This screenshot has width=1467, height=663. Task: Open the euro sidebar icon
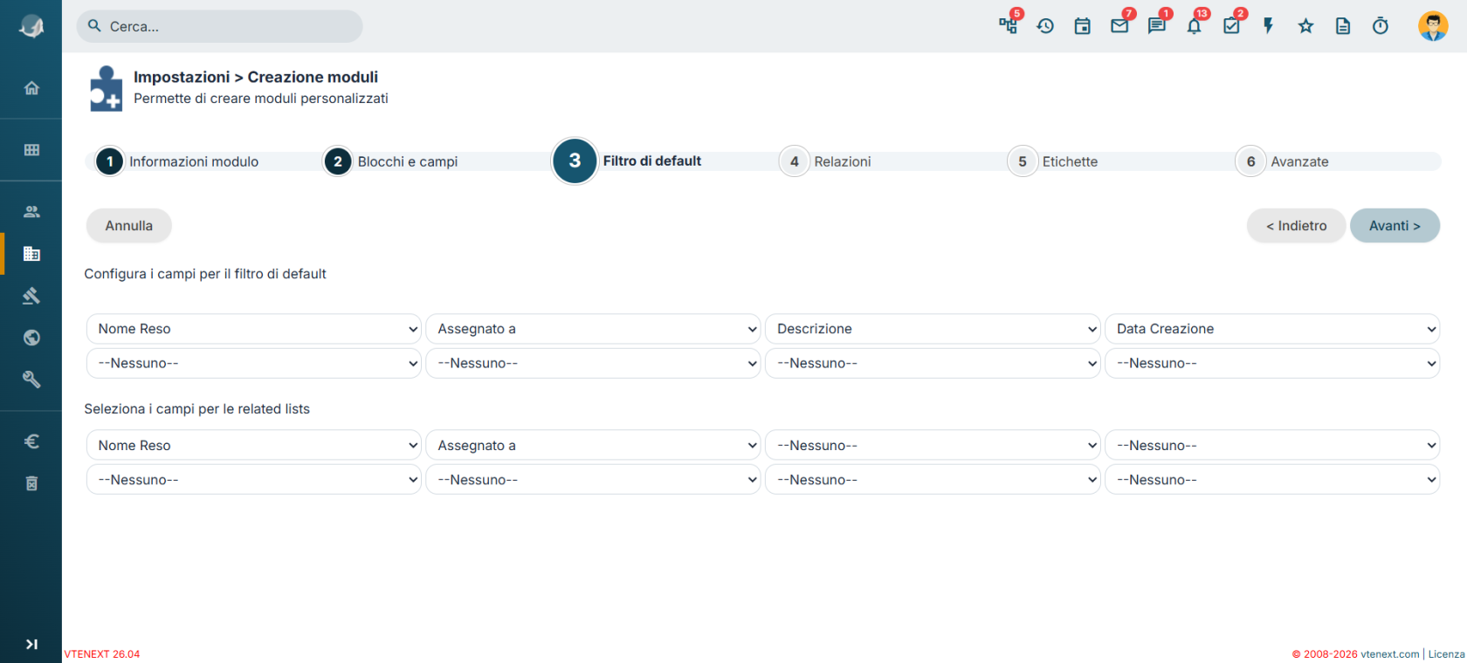pos(31,441)
